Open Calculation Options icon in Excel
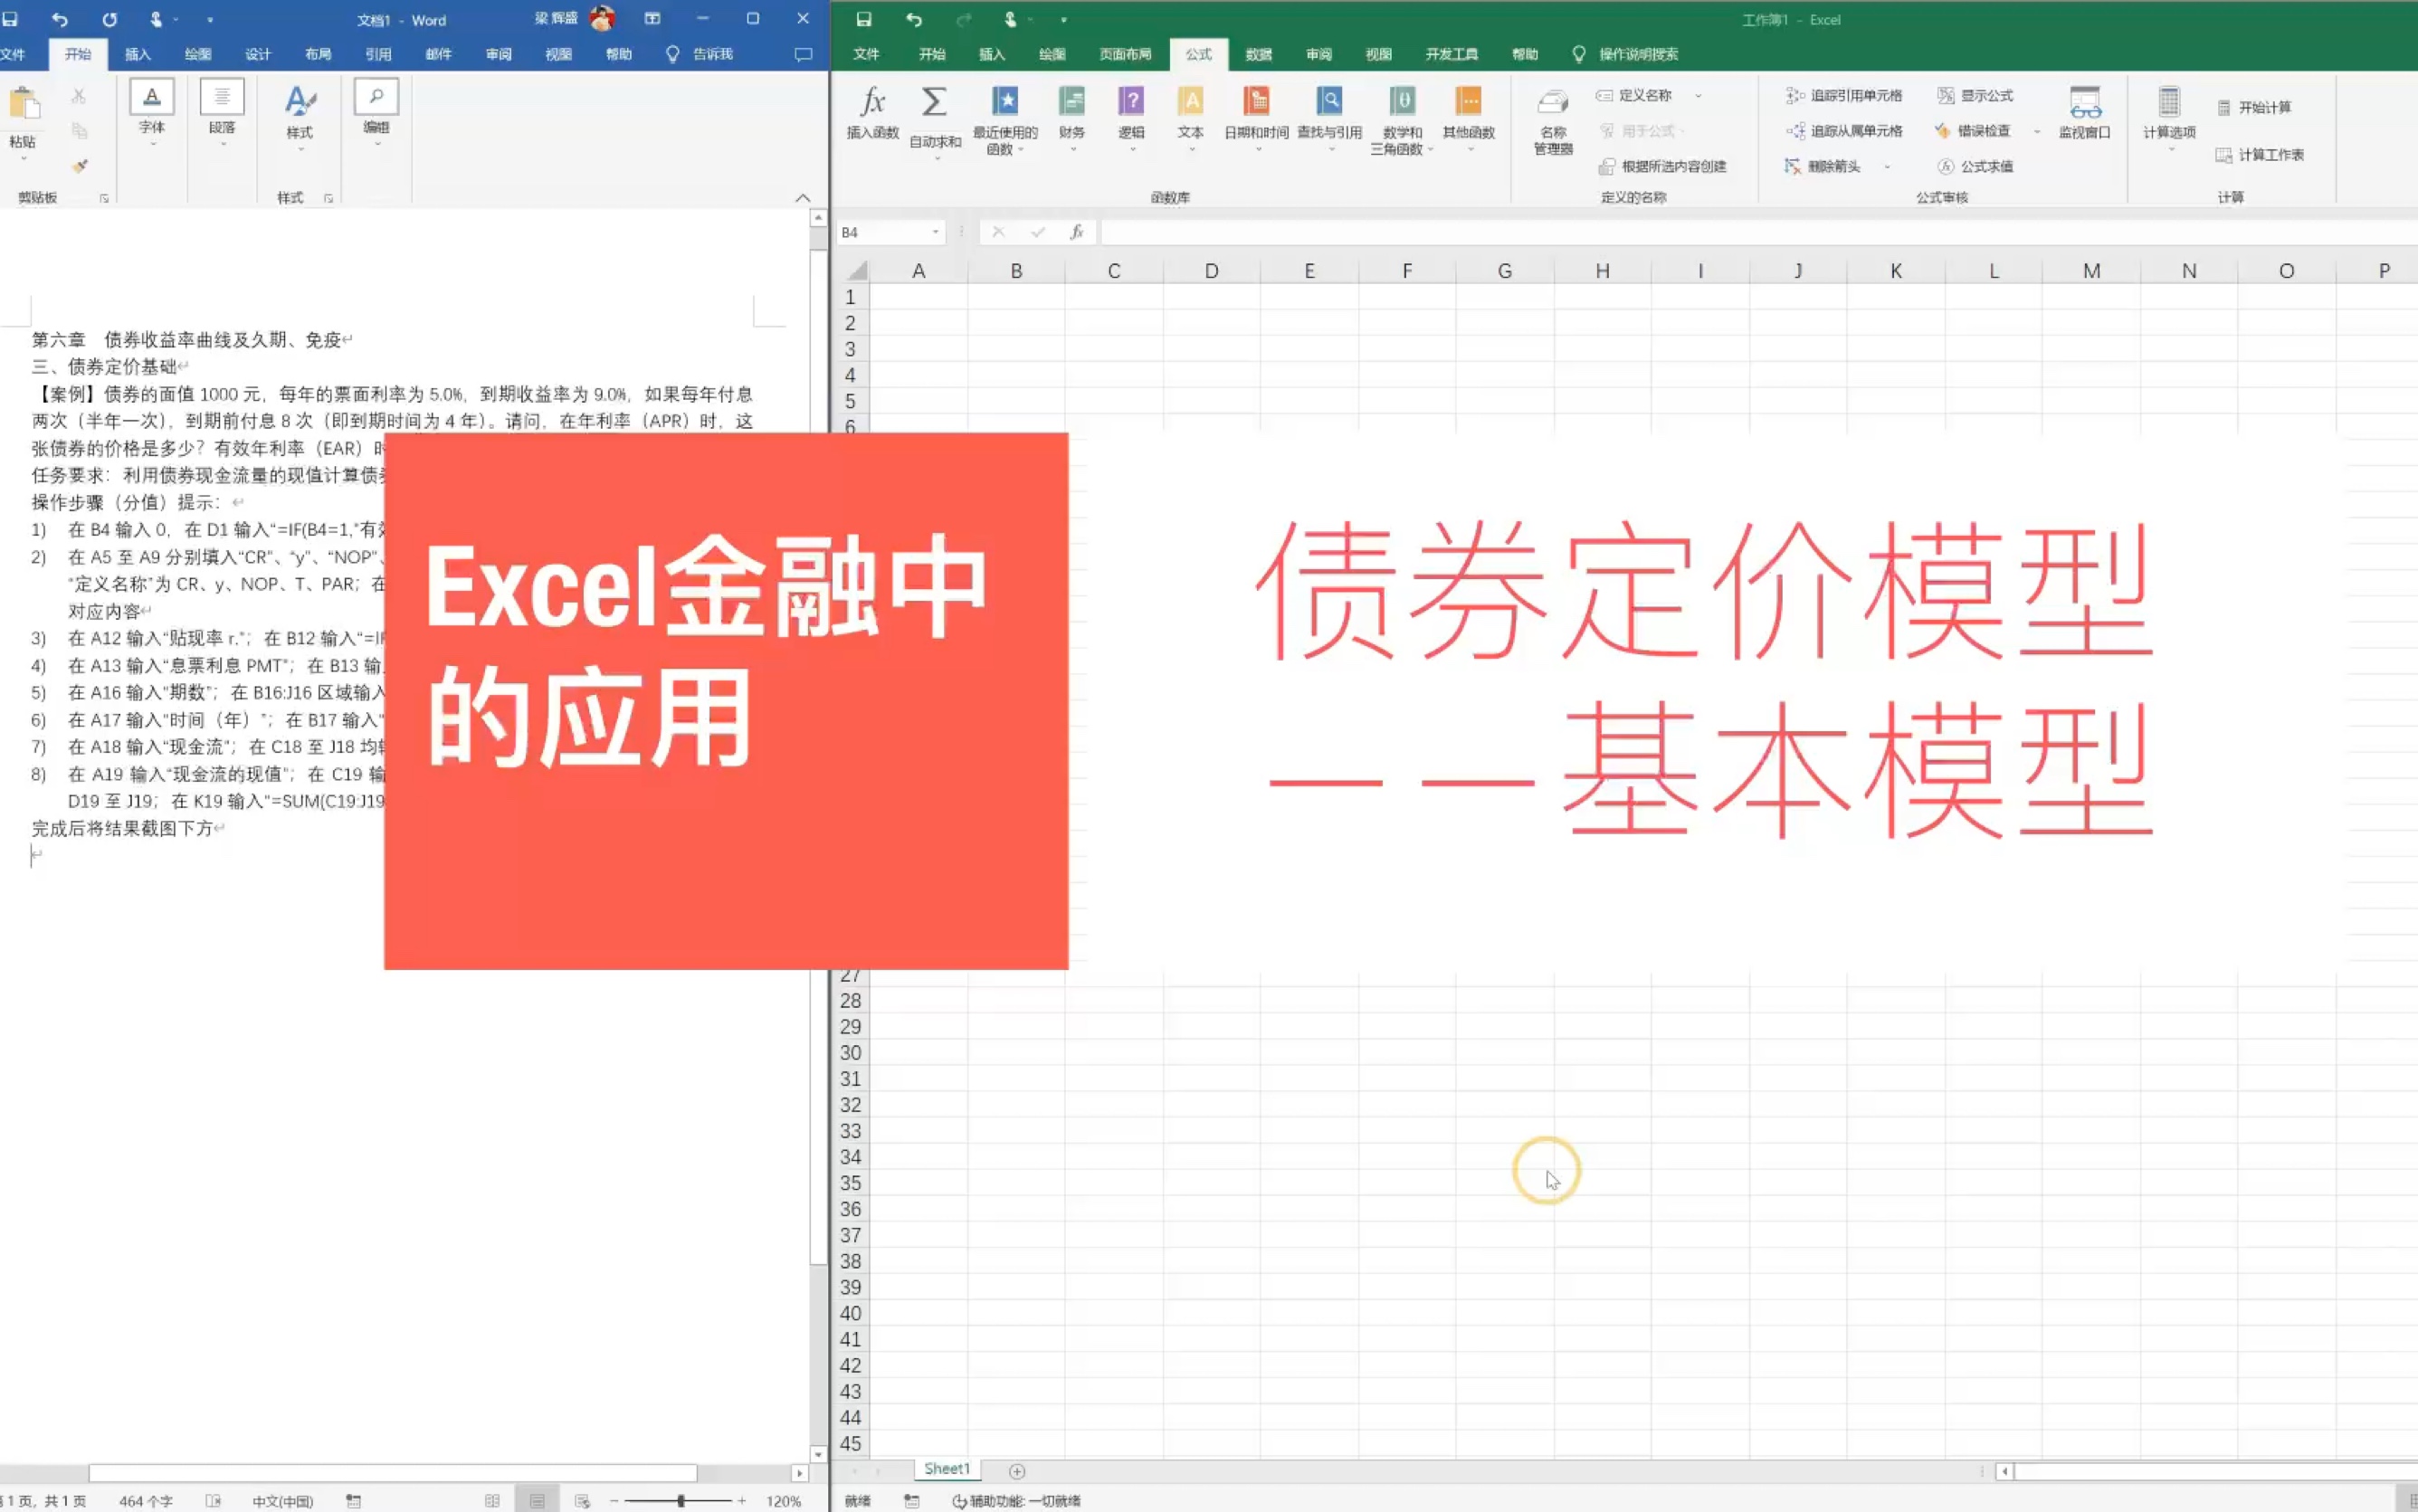Screen dimensions: 2418x1512 pyautogui.click(x=2168, y=102)
